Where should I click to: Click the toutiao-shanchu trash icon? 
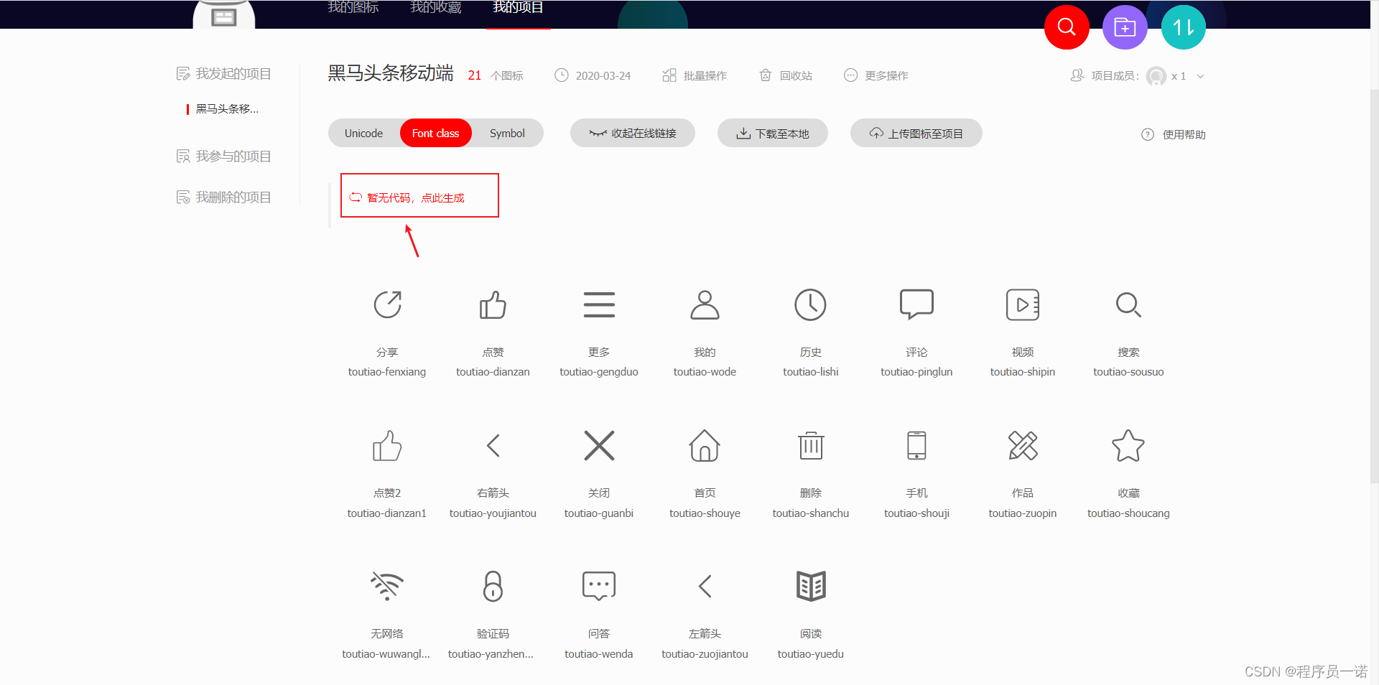pos(810,445)
